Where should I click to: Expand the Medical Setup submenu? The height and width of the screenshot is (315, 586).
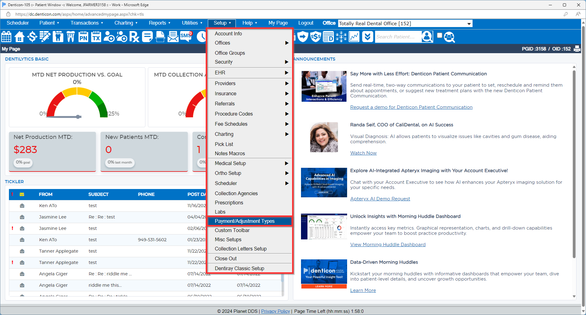pyautogui.click(x=250, y=163)
